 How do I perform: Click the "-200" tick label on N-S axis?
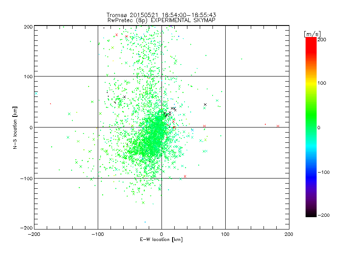[26, 228]
